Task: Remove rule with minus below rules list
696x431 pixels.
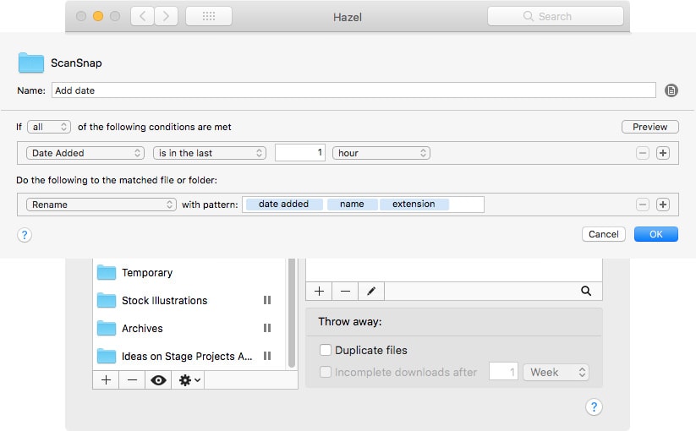Action: (345, 292)
